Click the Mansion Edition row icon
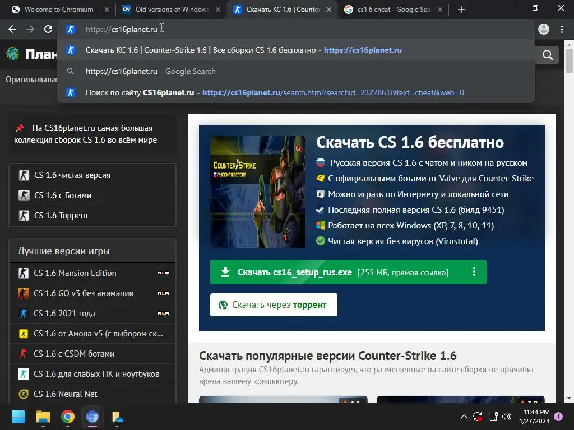574x430 pixels. [24, 273]
